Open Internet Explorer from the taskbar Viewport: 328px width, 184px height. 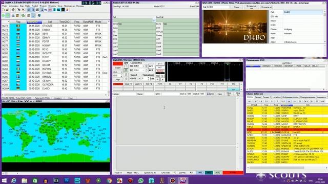(14, 180)
